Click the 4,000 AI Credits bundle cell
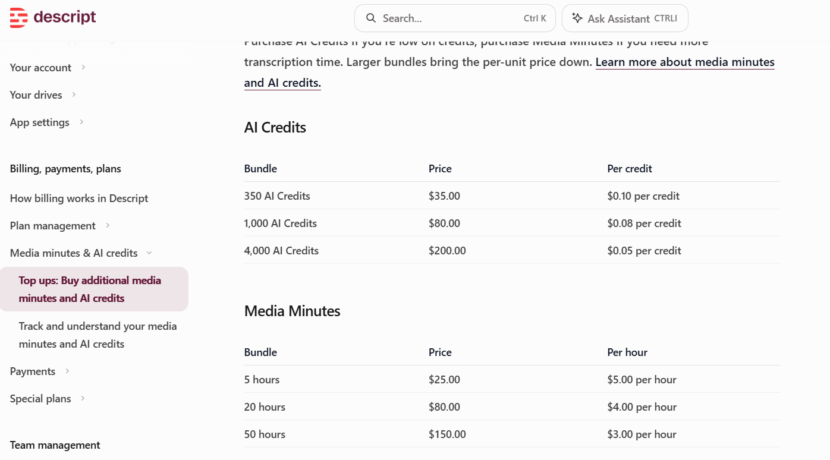 [281, 251]
